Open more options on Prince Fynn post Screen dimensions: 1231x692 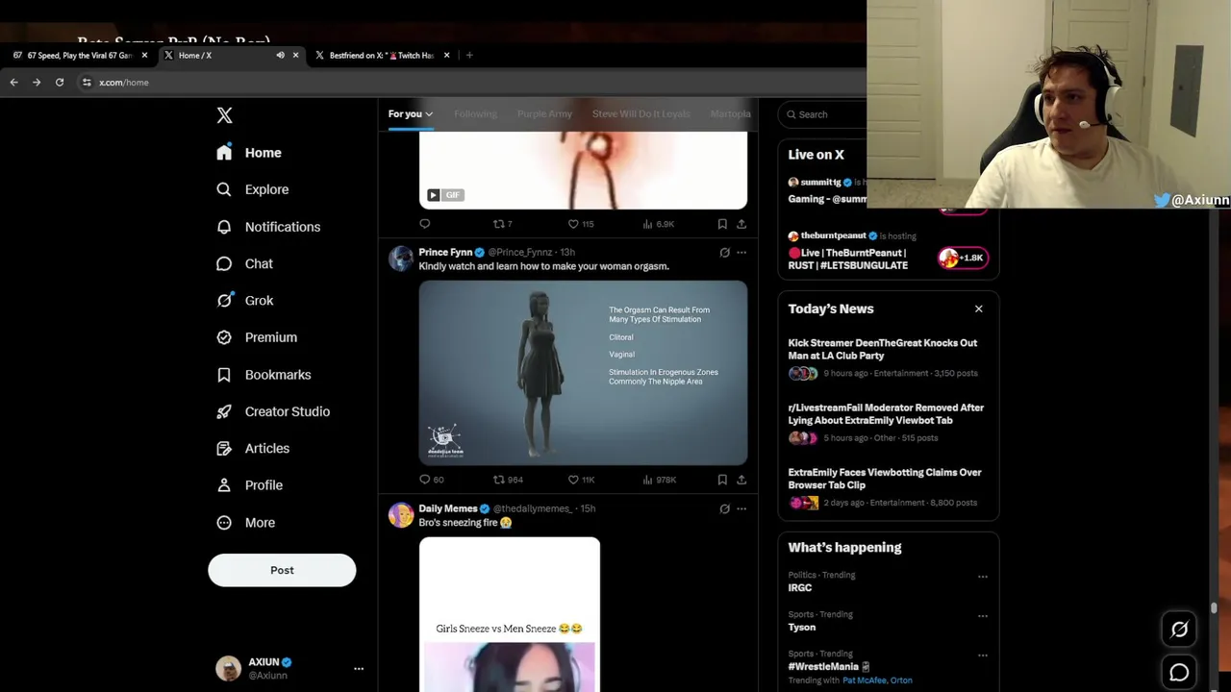741,253
